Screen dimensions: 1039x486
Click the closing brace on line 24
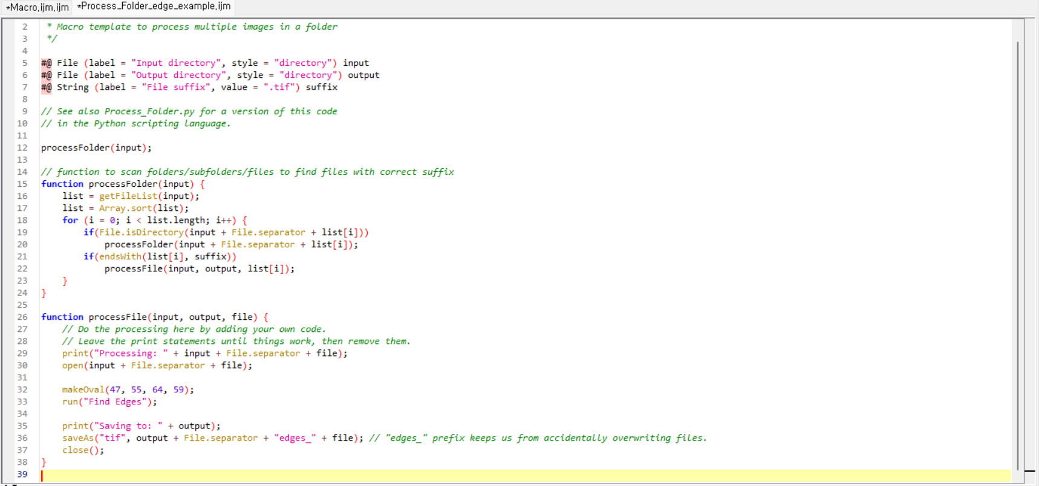(x=44, y=293)
